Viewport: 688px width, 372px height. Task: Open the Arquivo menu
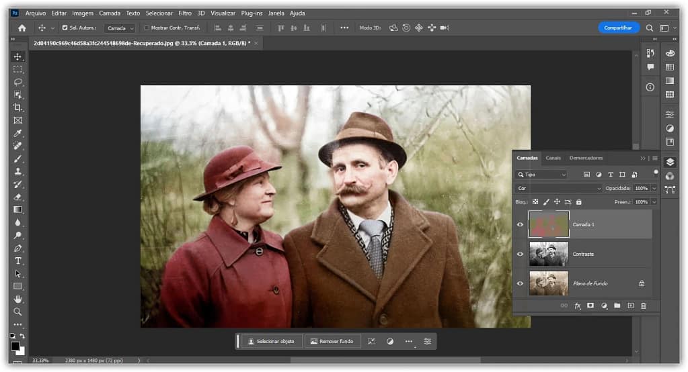[x=36, y=13]
